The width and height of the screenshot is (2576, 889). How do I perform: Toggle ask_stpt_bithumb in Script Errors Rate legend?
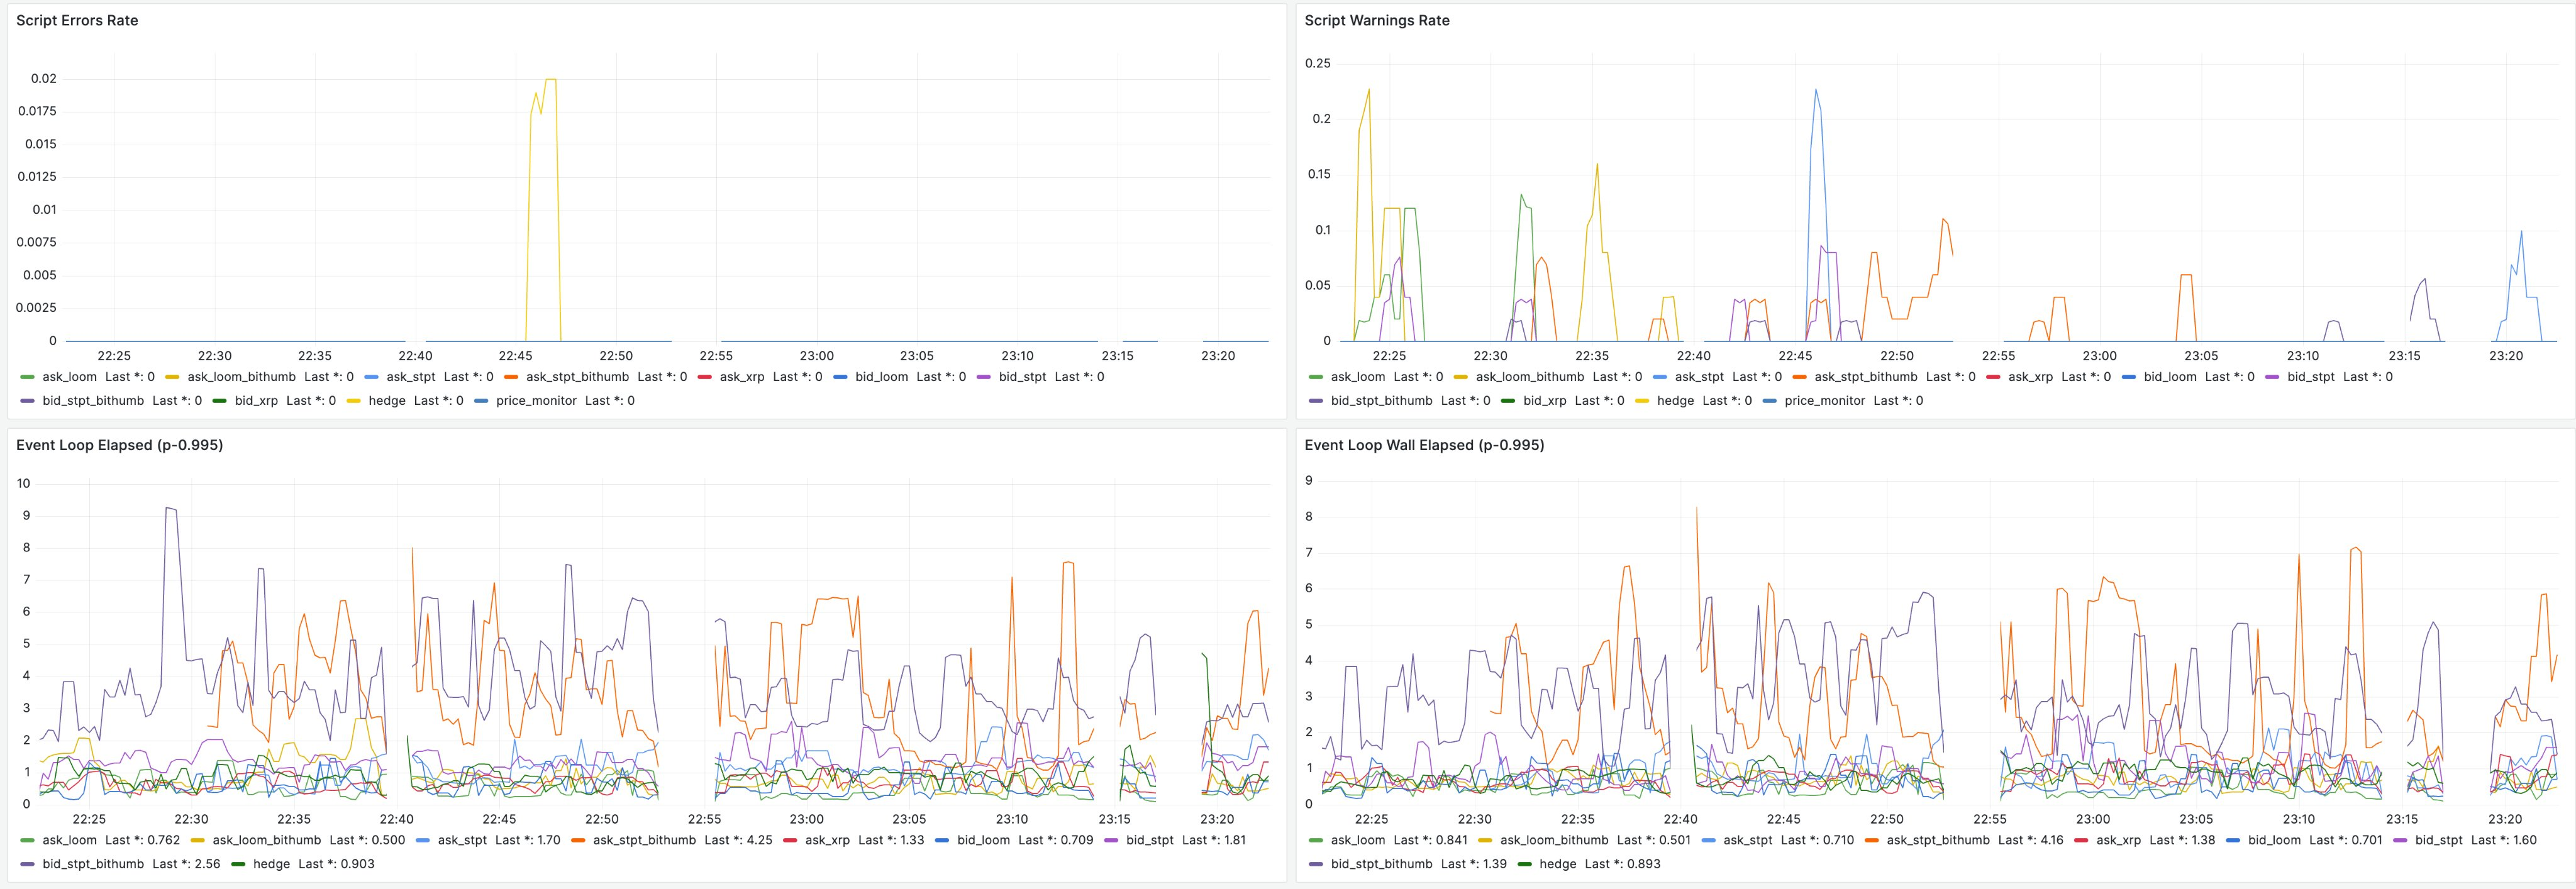577,377
